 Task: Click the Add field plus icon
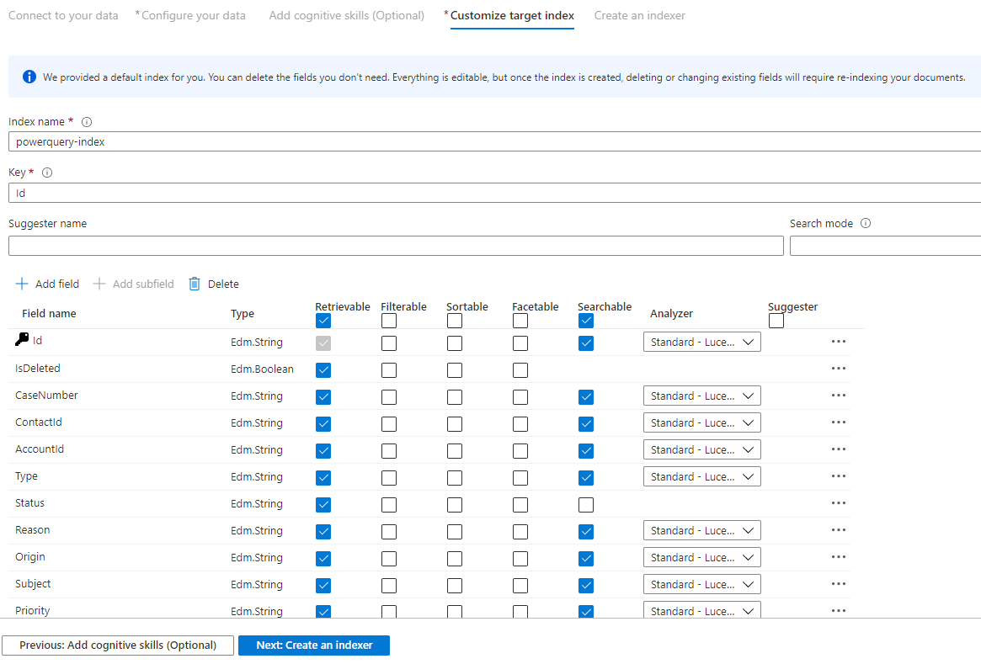[x=22, y=284]
